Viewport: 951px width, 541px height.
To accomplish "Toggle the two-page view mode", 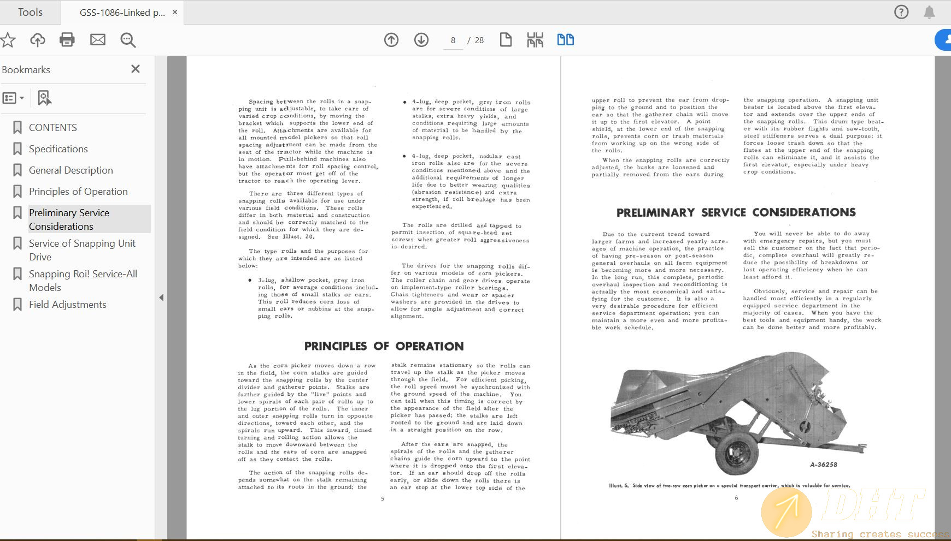I will click(x=565, y=40).
